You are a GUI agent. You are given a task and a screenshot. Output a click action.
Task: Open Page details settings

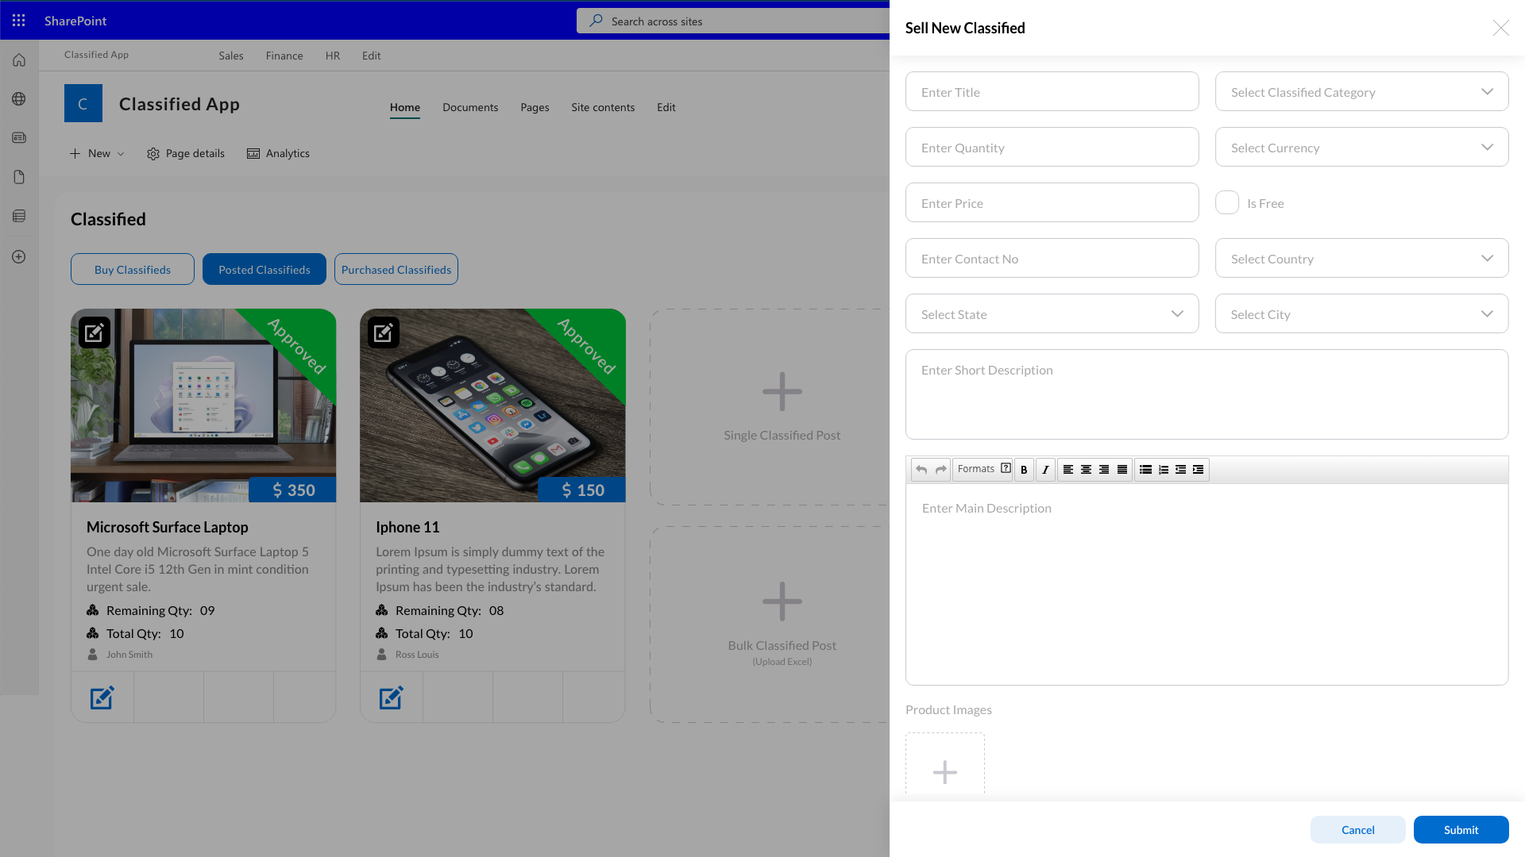point(186,153)
